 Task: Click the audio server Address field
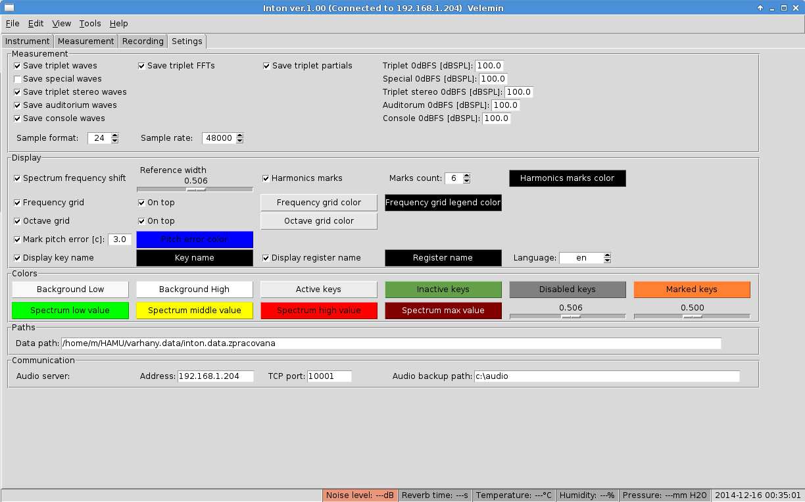216,376
